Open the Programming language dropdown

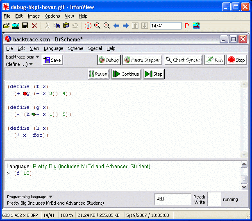tap(30, 197)
